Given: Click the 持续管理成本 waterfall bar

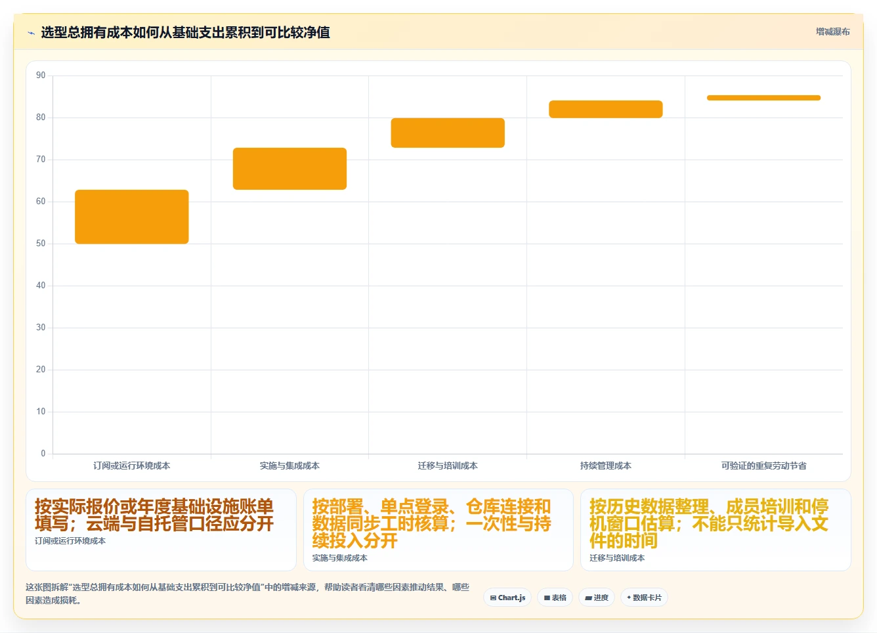Looking at the screenshot, I should click(x=606, y=109).
